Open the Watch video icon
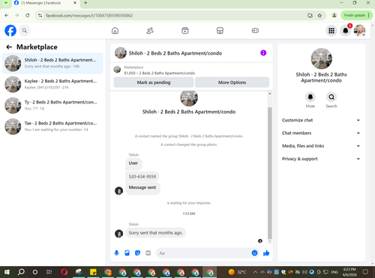This screenshot has width=375, height=278. tap(185, 31)
